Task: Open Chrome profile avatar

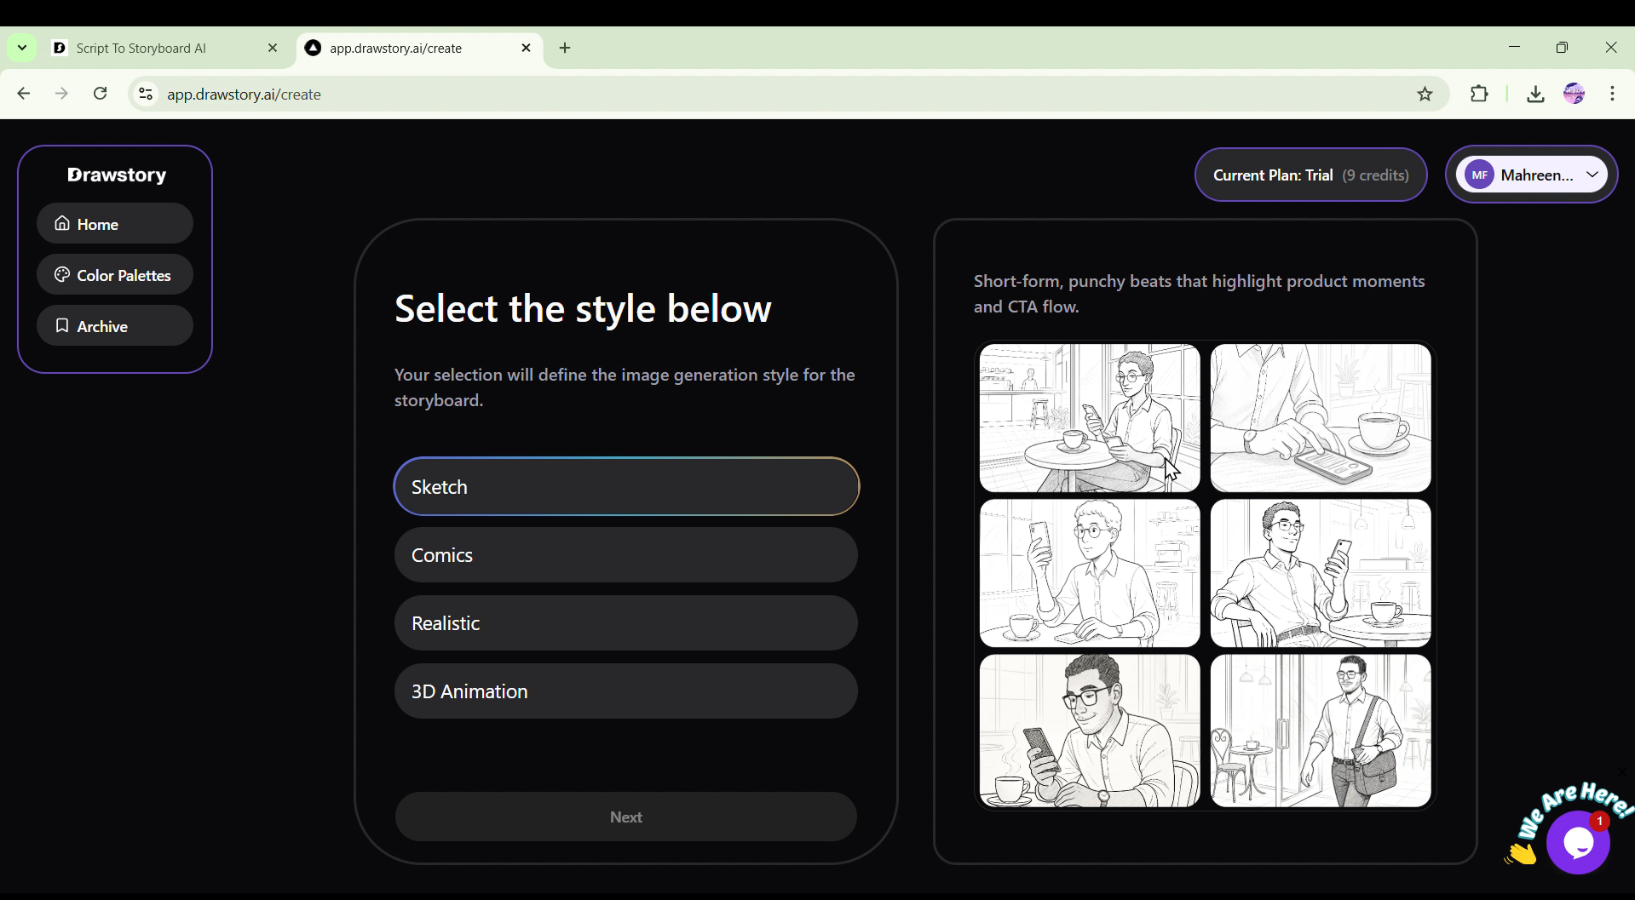Action: pos(1574,94)
